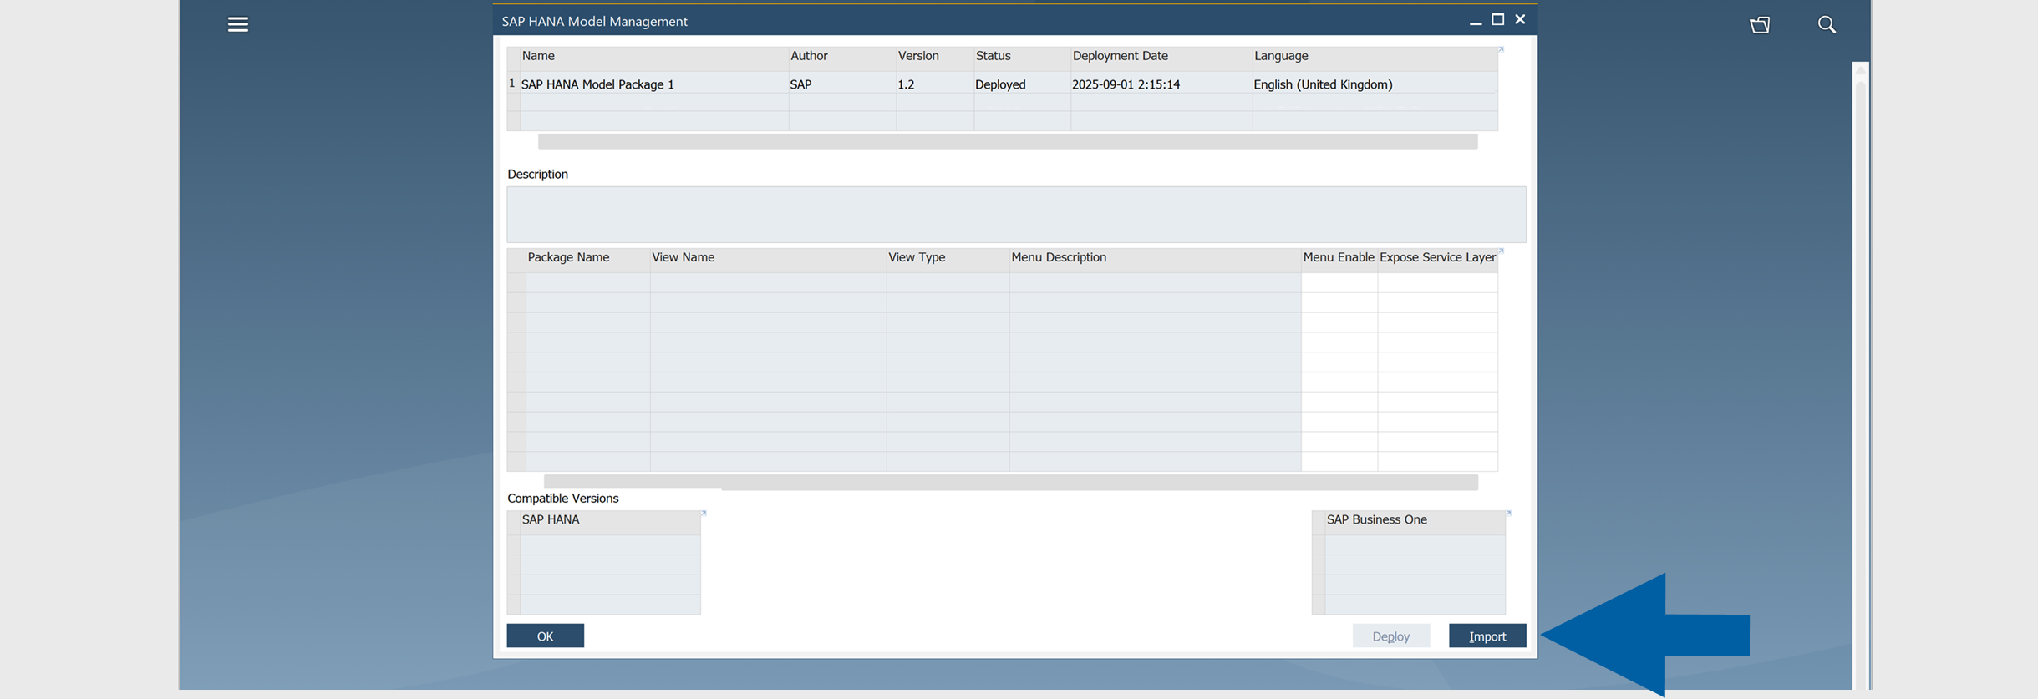The height and width of the screenshot is (699, 2038).
Task: Click the English (United Kingdom) language cell
Action: click(x=1375, y=84)
